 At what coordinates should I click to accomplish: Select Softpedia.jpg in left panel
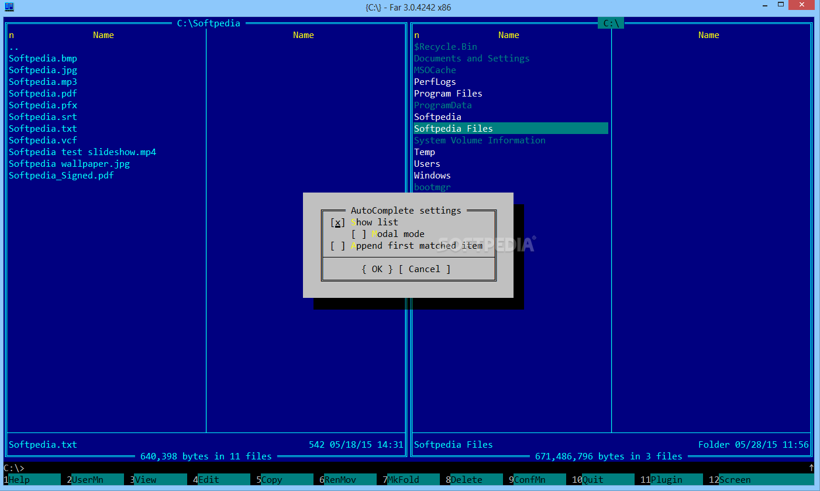point(43,70)
